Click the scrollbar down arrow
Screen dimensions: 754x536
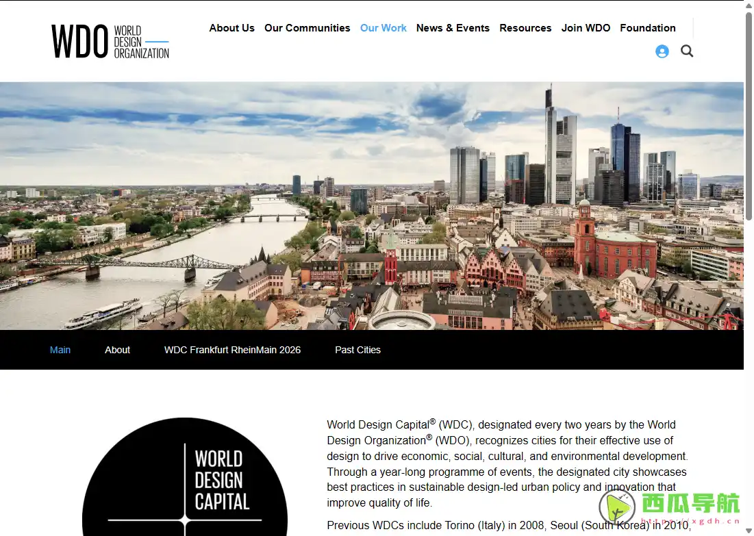tap(749, 531)
